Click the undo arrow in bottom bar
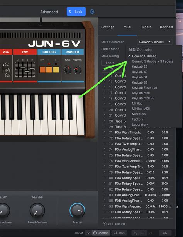Screen dimensions: 183x237 (x=135, y=233)
